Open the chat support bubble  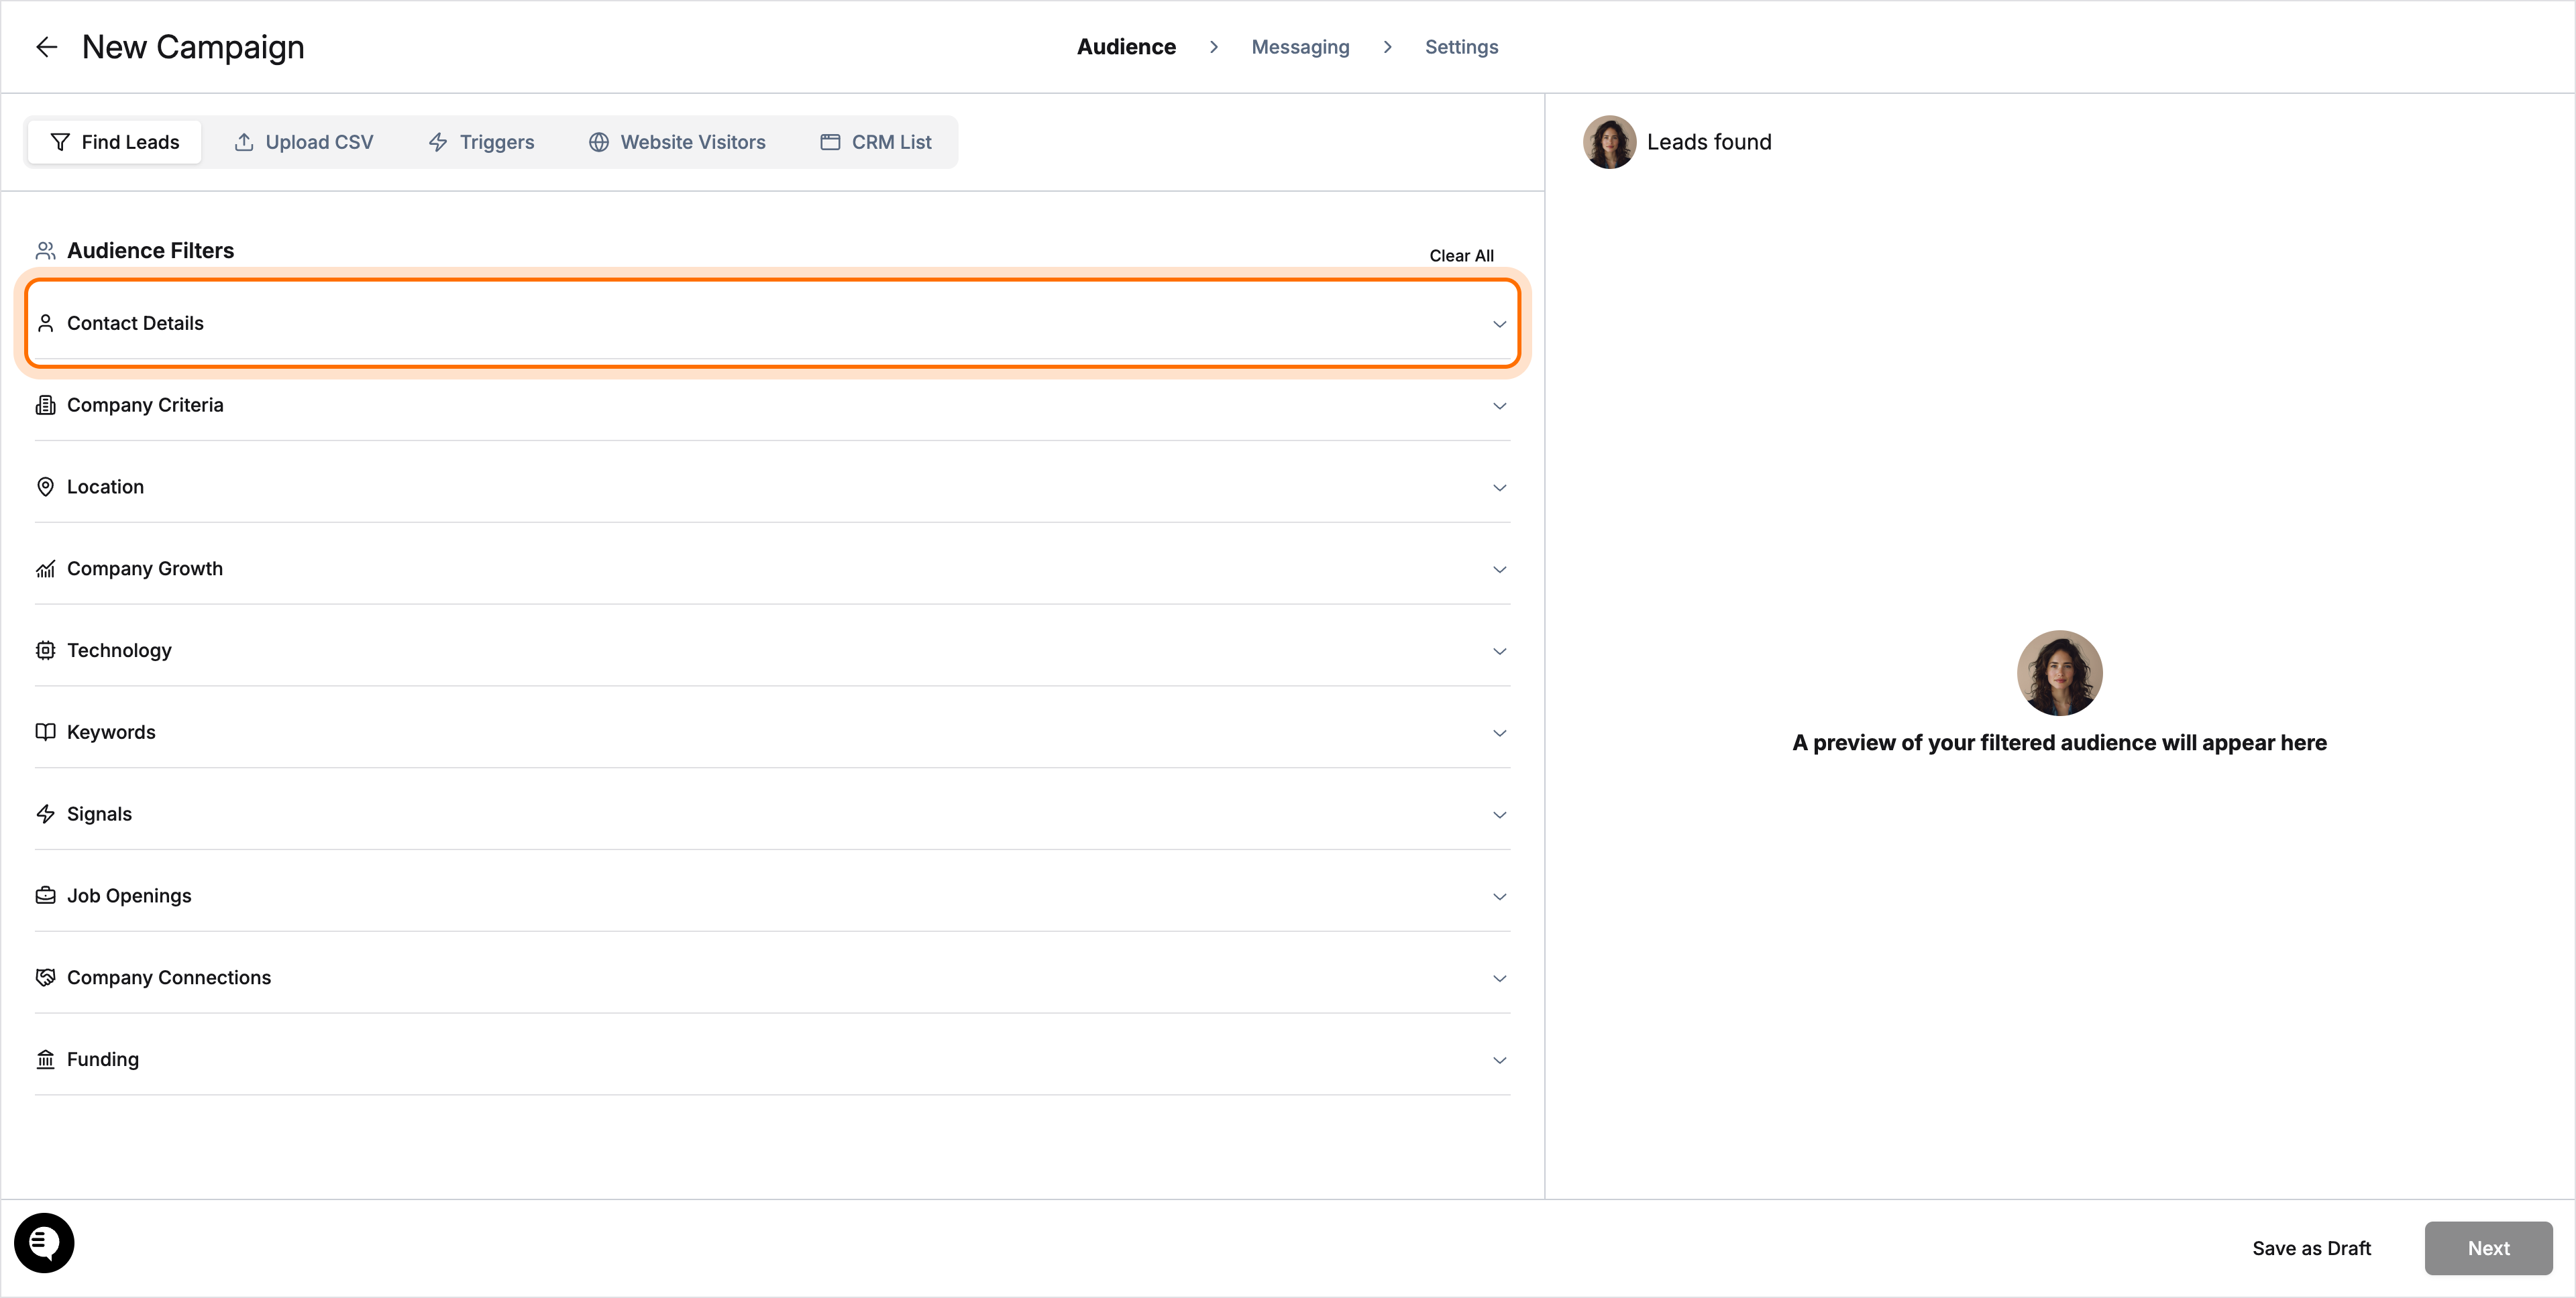(x=44, y=1243)
